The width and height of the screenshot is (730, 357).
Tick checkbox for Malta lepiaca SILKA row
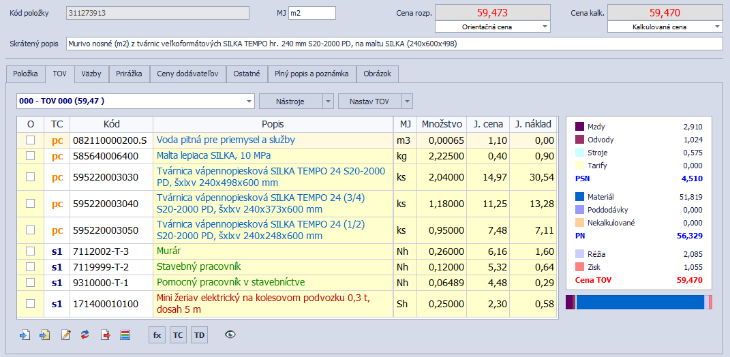(x=30, y=155)
